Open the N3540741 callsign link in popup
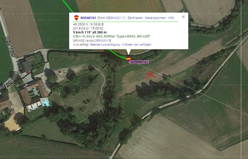The image size is (248, 159). (x=88, y=18)
